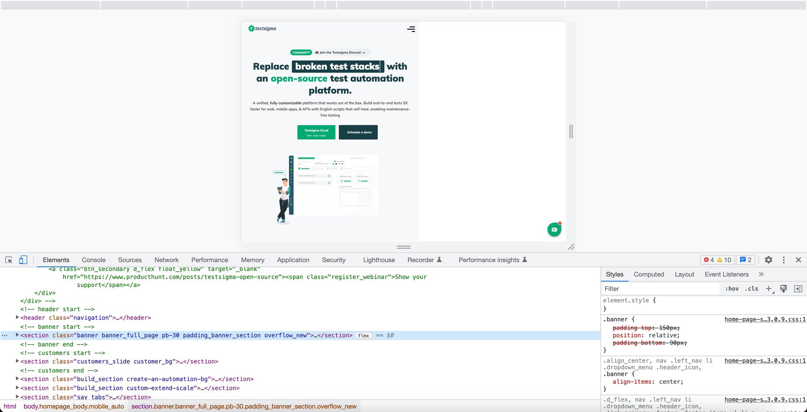The image size is (807, 412).
Task: Click the producthunt href URL in the markup
Action: (183, 277)
